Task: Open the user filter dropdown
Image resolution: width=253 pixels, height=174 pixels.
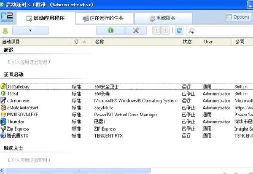Action: (30, 30)
